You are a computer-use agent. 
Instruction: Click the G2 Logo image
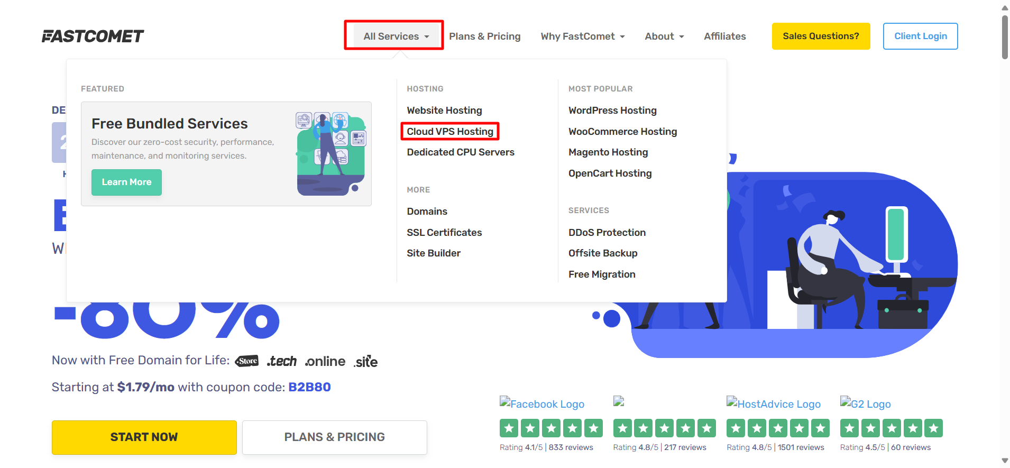[x=866, y=403]
